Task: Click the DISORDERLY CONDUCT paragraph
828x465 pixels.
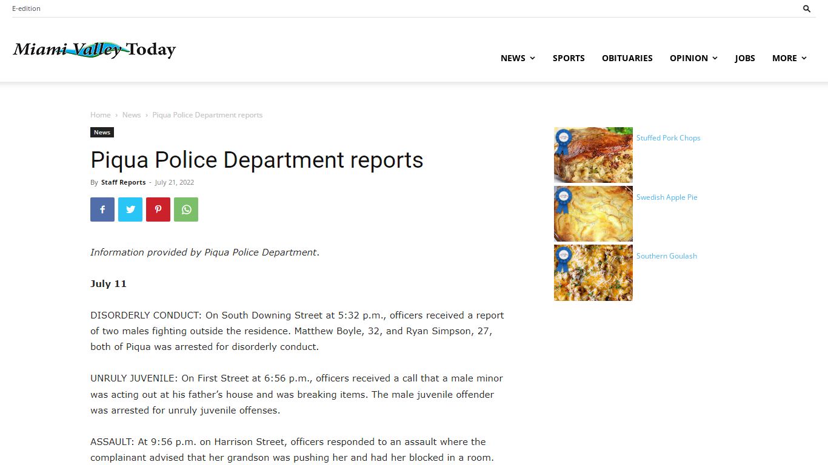Action: 297,331
